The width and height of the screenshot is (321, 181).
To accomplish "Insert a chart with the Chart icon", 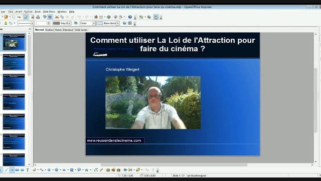I will 96,17.
